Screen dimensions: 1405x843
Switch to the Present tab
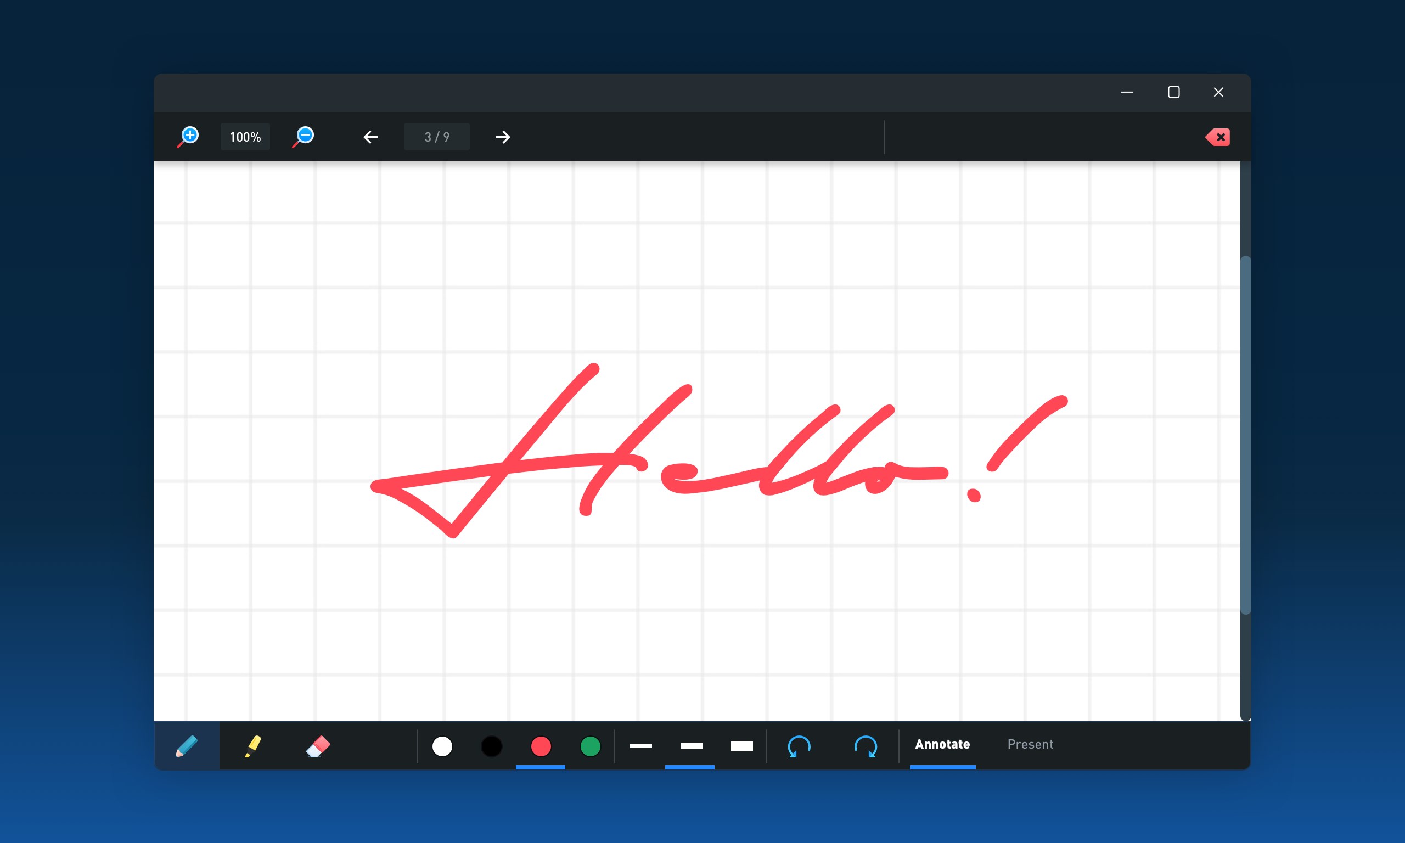[x=1030, y=744]
